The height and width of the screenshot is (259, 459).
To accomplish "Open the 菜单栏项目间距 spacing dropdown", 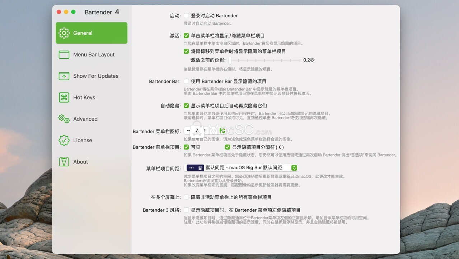I will click(x=241, y=167).
